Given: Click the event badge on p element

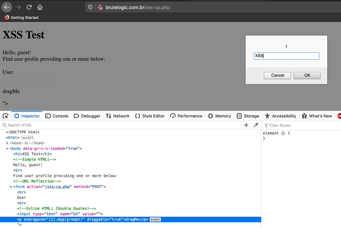Looking at the screenshot, I should pos(156,219).
